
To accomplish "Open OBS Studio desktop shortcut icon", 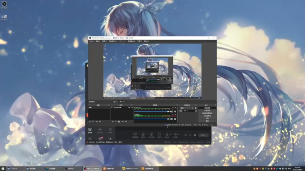I will 4,5.
